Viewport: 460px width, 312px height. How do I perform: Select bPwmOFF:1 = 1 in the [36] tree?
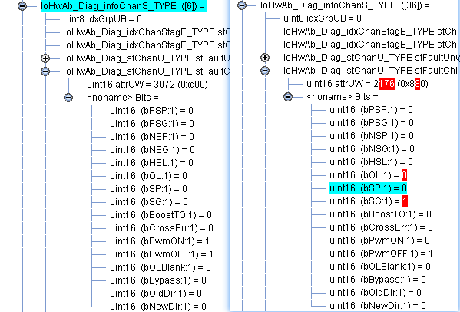[381, 254]
